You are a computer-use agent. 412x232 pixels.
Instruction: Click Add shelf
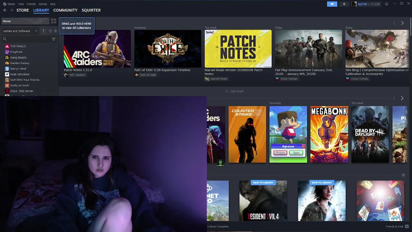234,91
